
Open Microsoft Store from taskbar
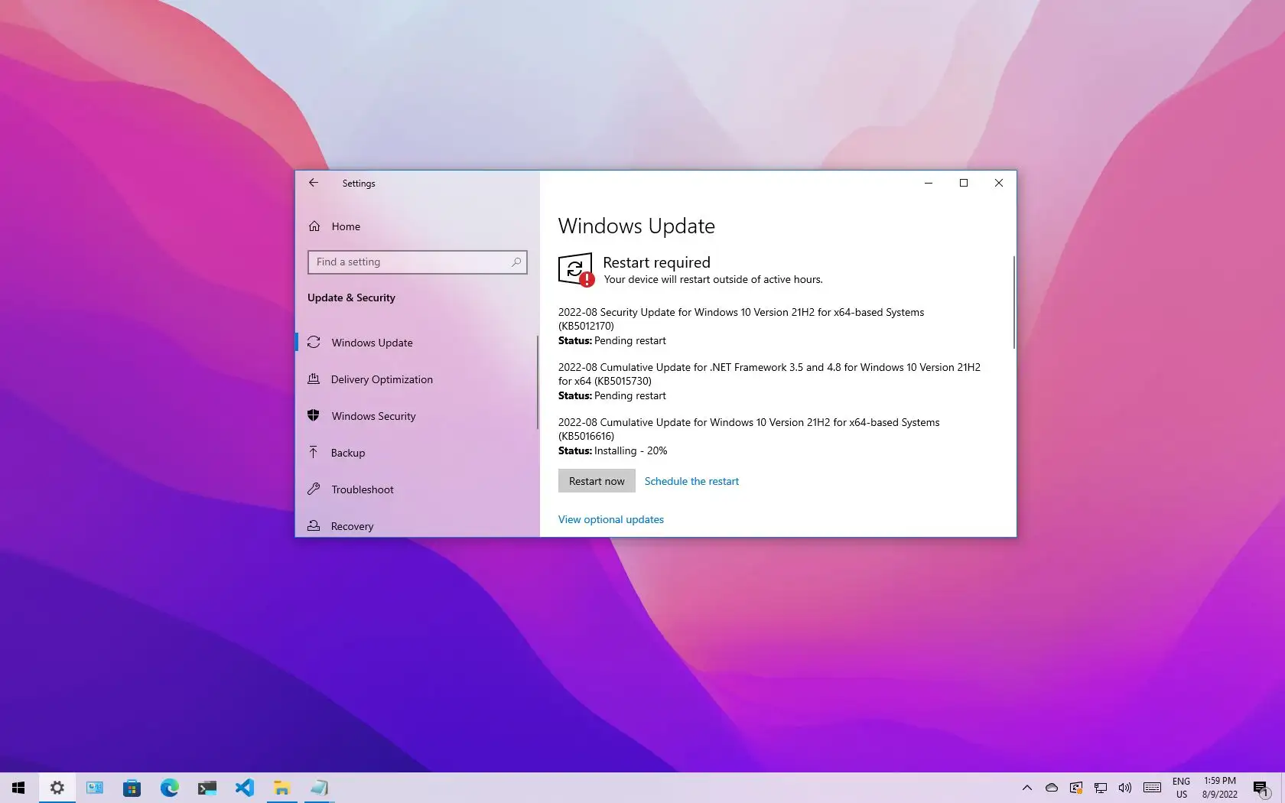[x=132, y=788]
